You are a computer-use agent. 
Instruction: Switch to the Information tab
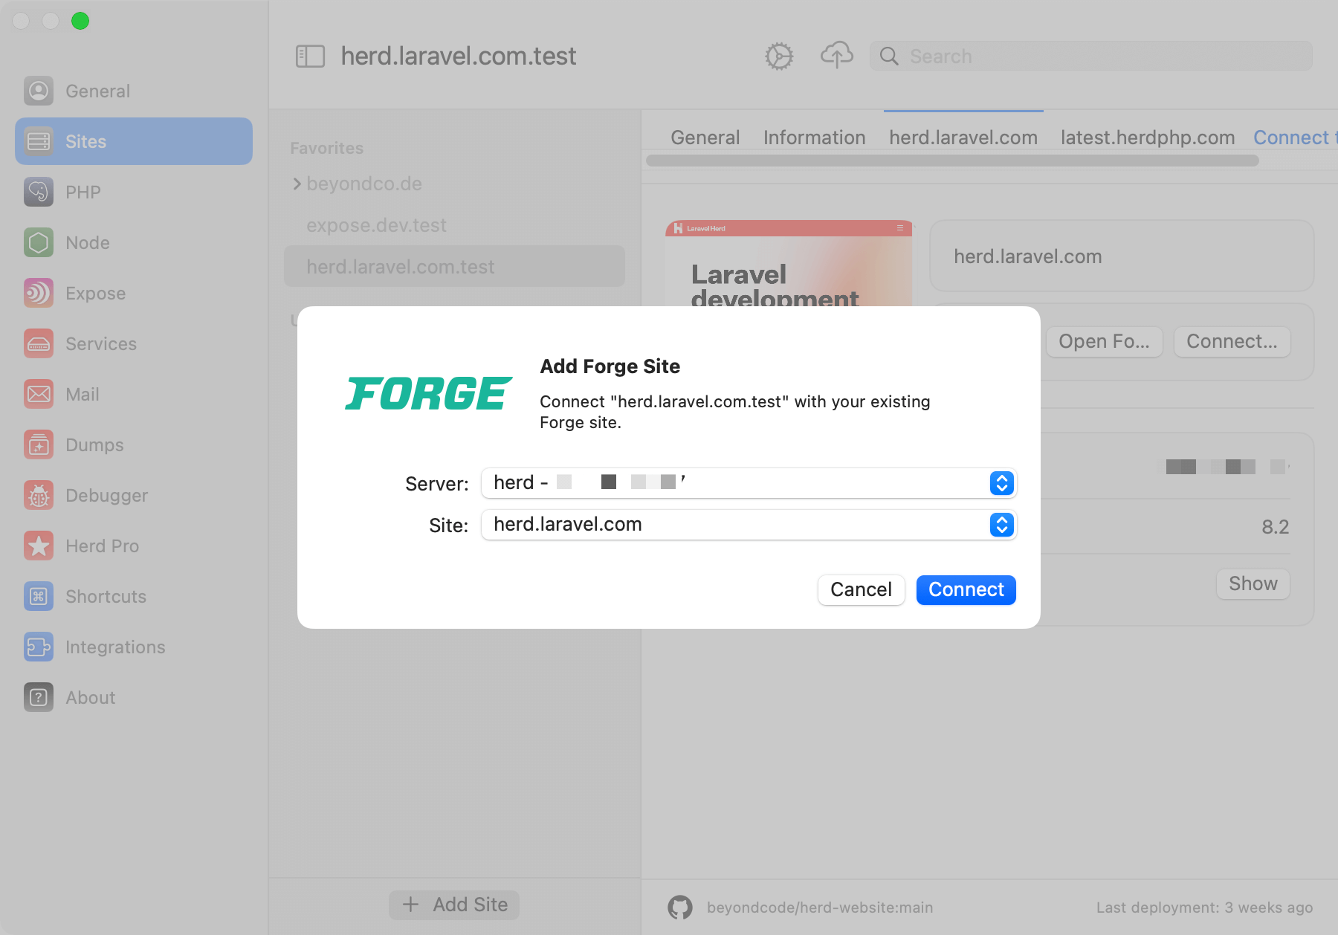(814, 137)
